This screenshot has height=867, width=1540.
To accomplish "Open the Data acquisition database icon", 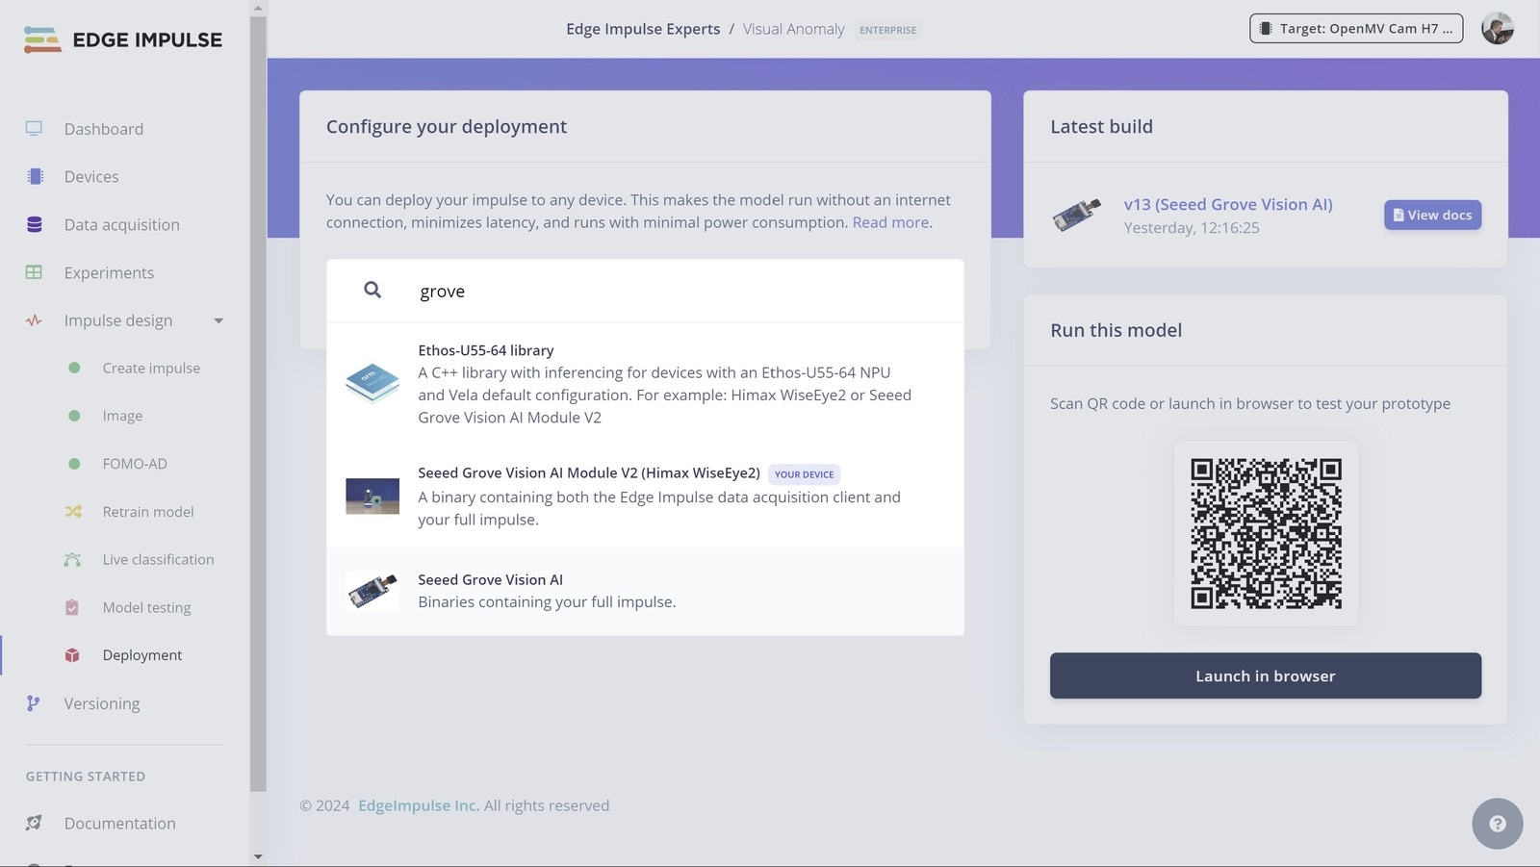I will pyautogui.click(x=35, y=224).
